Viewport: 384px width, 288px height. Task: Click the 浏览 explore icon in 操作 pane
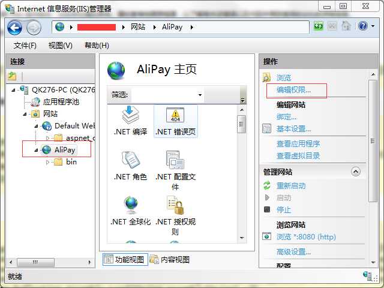pos(266,77)
